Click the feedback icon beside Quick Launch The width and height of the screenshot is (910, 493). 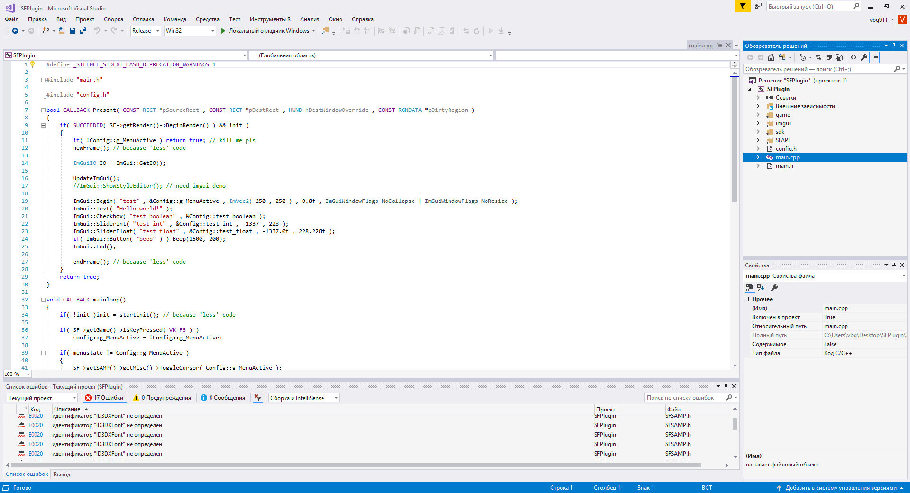coord(758,6)
